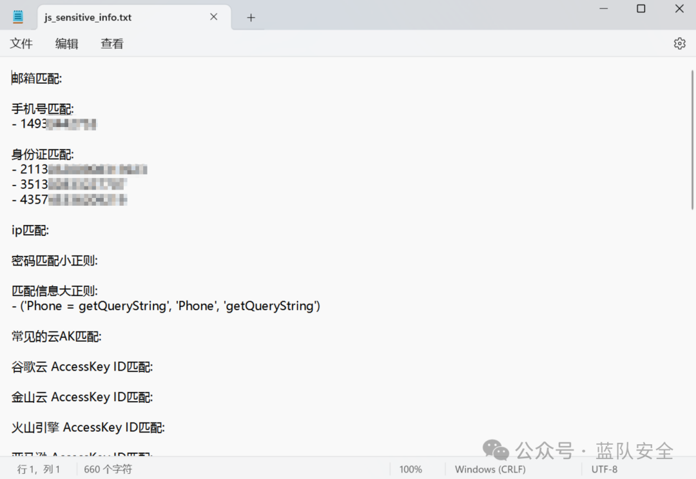Click the line 手机号匹配:
Screen dimensions: 696x479
click(x=43, y=109)
